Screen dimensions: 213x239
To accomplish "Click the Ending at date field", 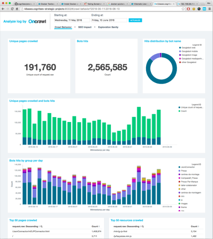I will tap(109, 20).
